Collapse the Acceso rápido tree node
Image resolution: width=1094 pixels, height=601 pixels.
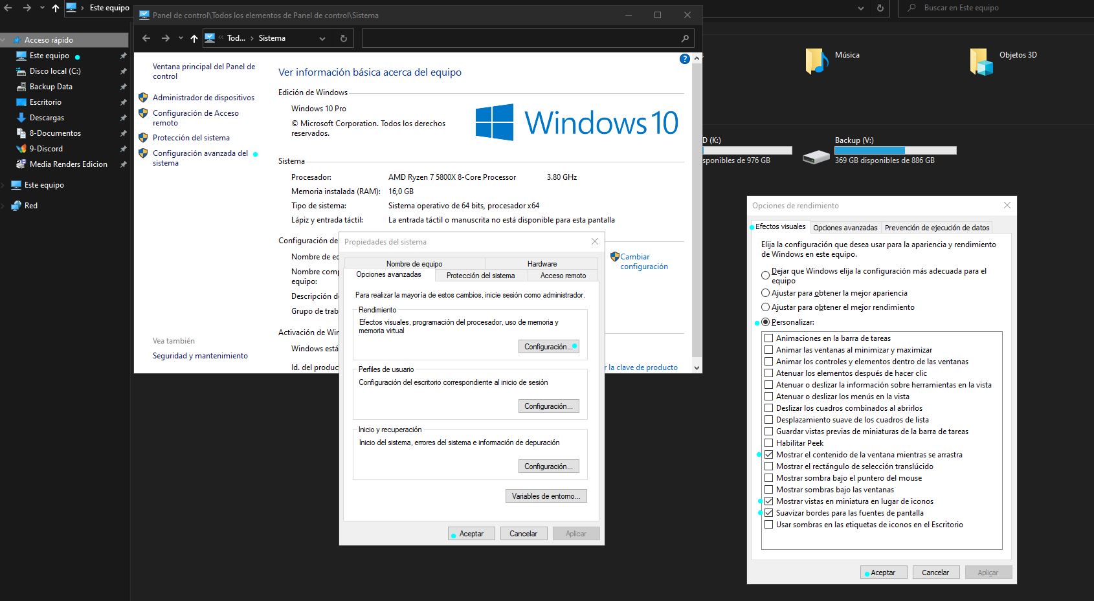pyautogui.click(x=4, y=40)
